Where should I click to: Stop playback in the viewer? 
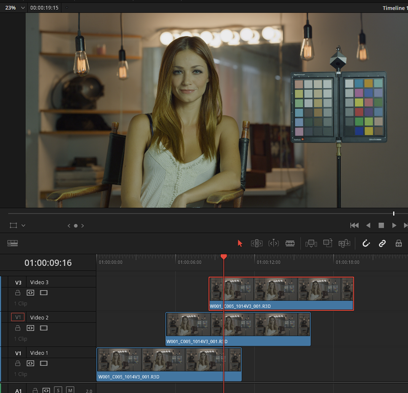[x=381, y=225]
